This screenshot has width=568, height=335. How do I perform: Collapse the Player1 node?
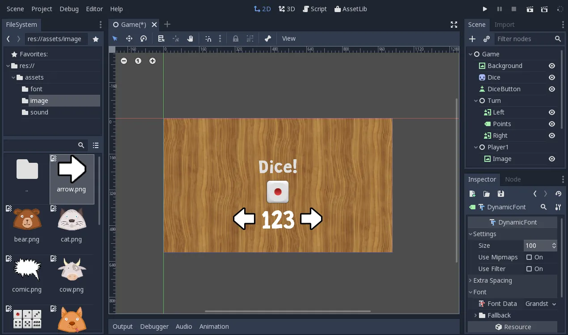pos(476,147)
